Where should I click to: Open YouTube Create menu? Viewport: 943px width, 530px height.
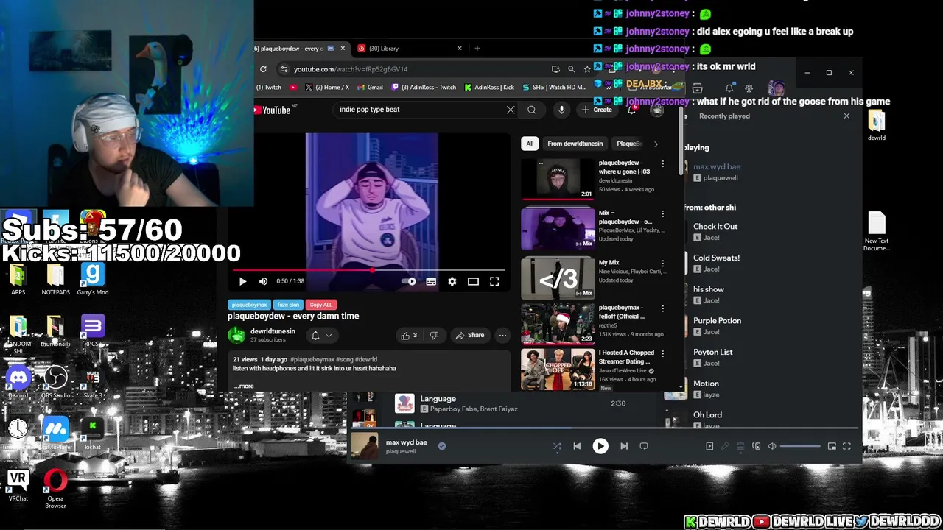(597, 110)
